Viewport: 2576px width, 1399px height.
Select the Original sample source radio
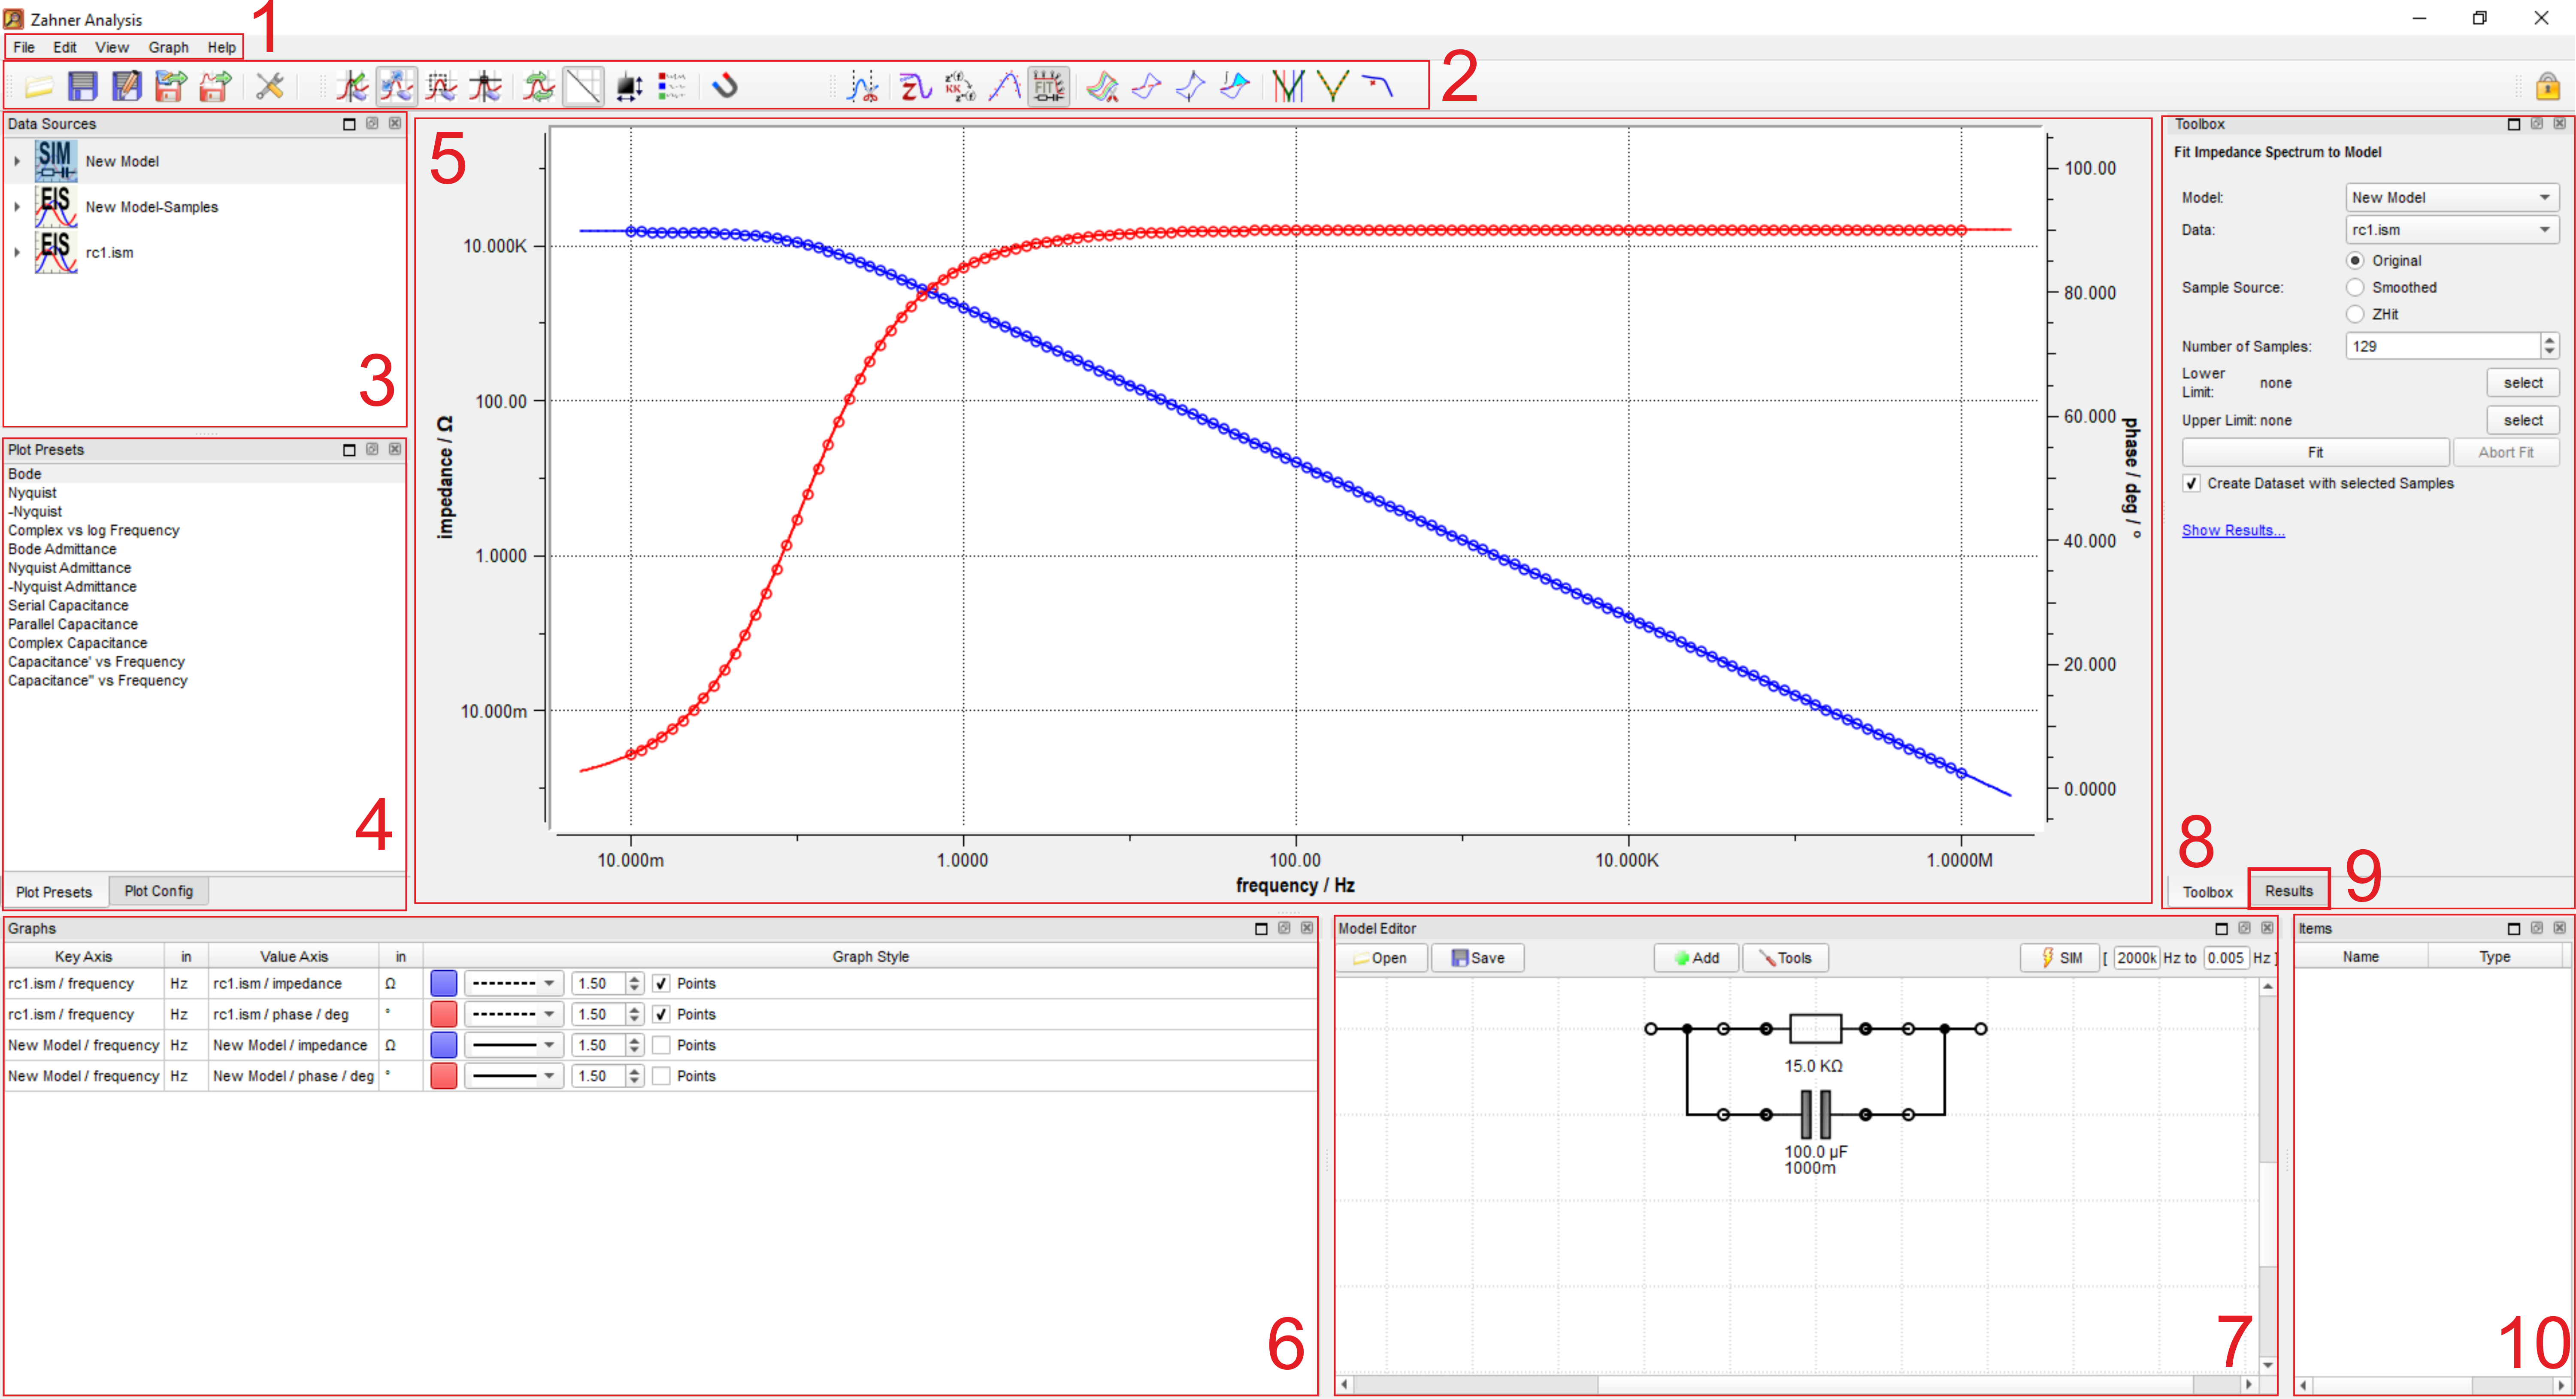point(2355,260)
